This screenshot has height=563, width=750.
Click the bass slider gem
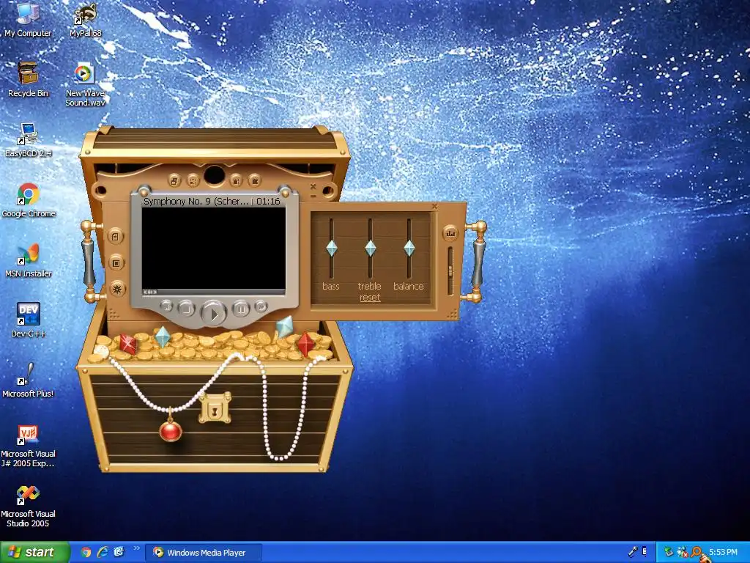[331, 249]
